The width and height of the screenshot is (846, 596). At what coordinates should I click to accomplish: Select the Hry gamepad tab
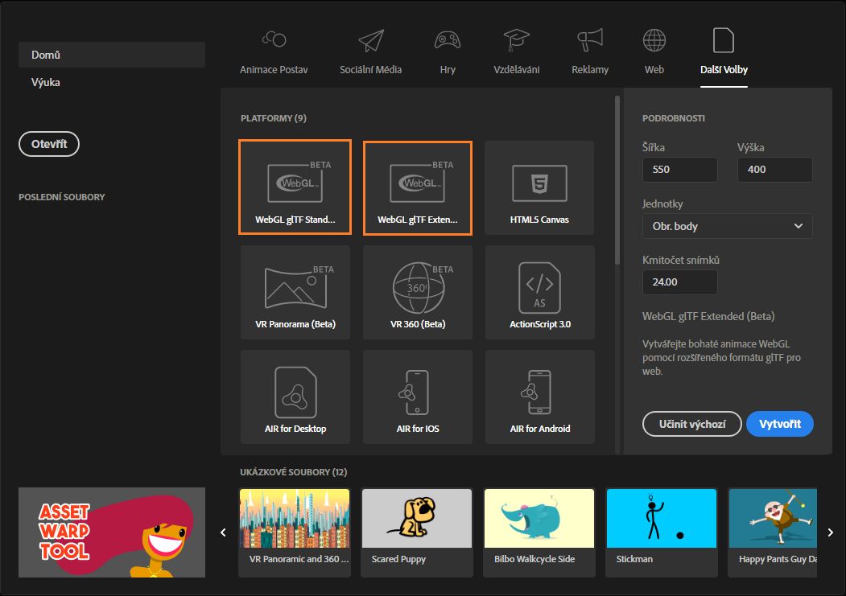(x=448, y=53)
